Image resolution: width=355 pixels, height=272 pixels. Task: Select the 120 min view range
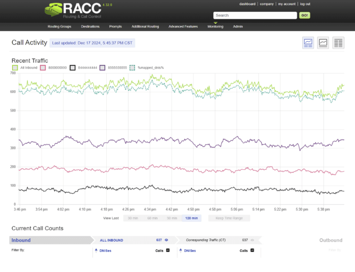(191, 218)
